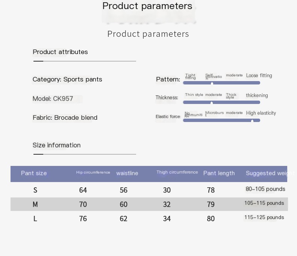Click the Thickness slider marker
This screenshot has height=256, width=297.
(x=212, y=103)
